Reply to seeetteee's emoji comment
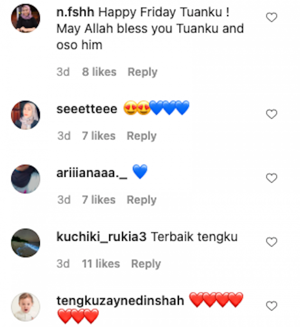The width and height of the screenshot is (300, 327). (x=141, y=136)
